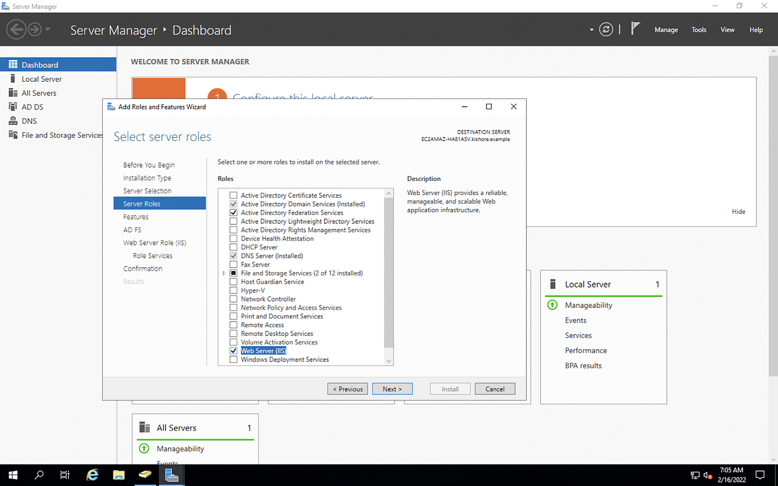Screen dimensions: 778x486
Task: Uncheck the Web Server (IIS) role
Action: click(233, 350)
